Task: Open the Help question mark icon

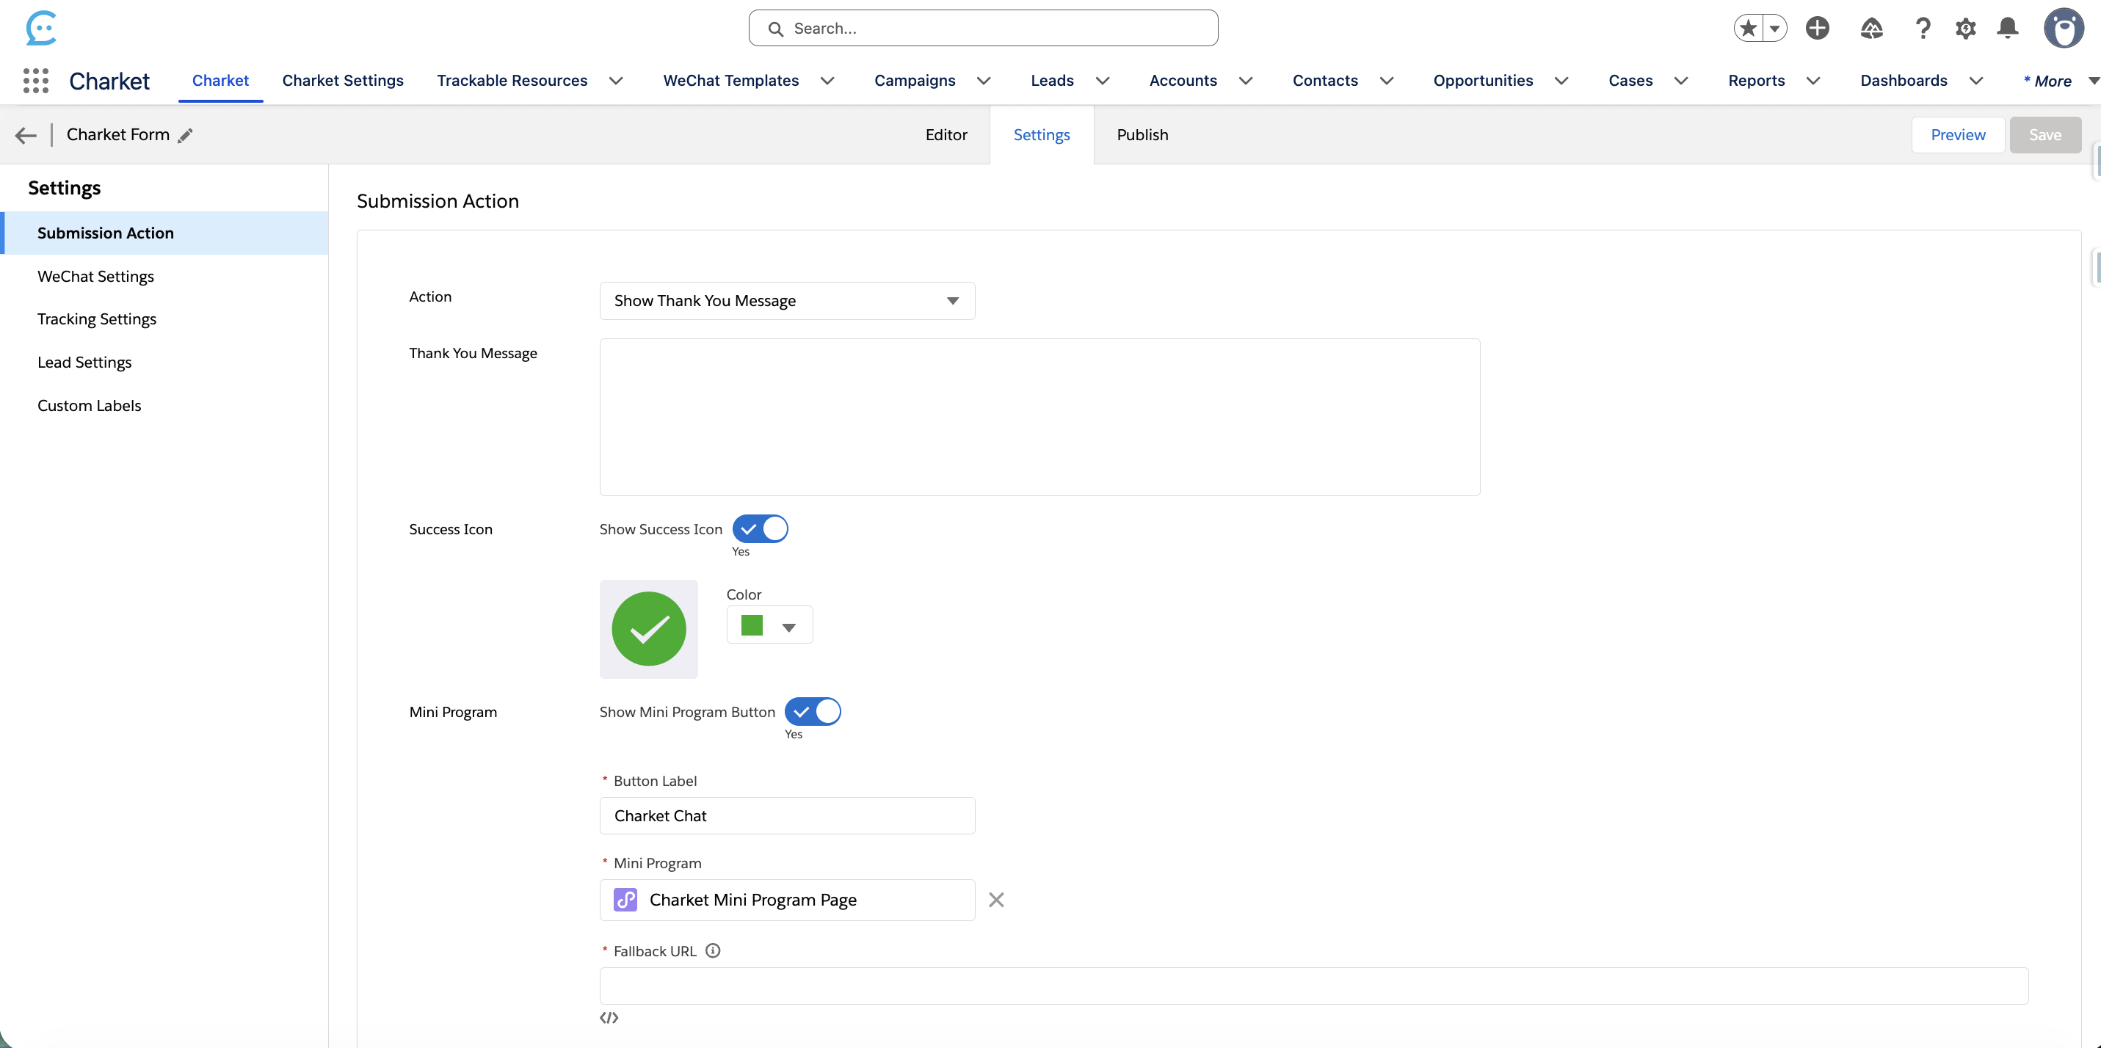Action: pos(1923,29)
